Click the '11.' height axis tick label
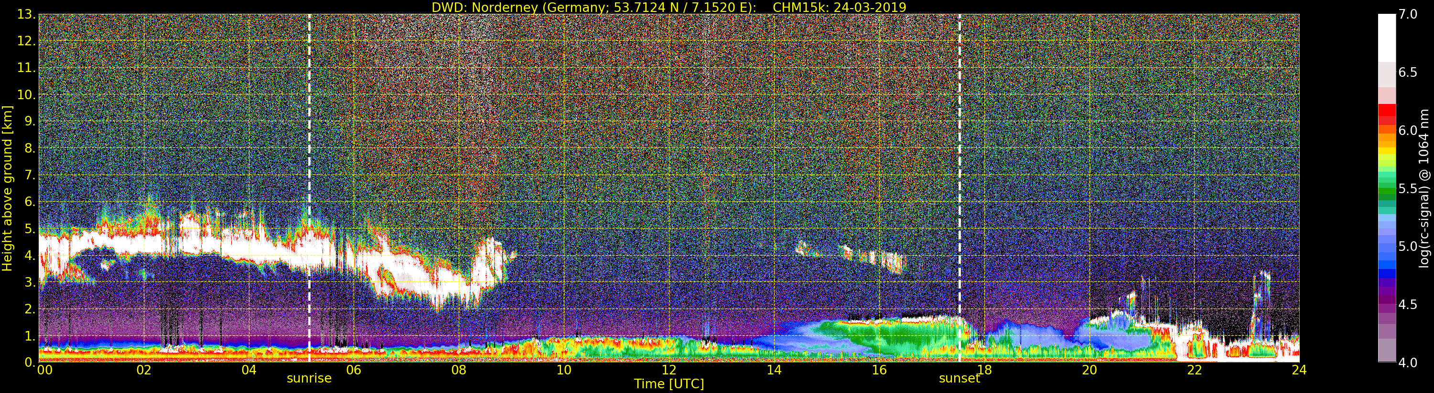1434x393 pixels. (x=26, y=68)
